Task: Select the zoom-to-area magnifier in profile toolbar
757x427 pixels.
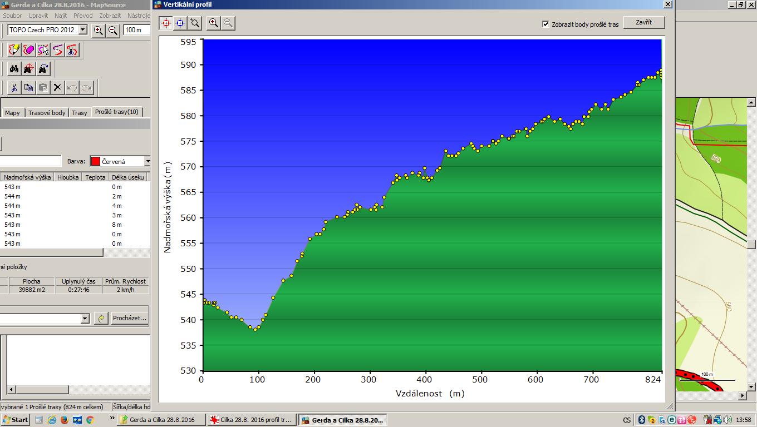Action: [195, 23]
